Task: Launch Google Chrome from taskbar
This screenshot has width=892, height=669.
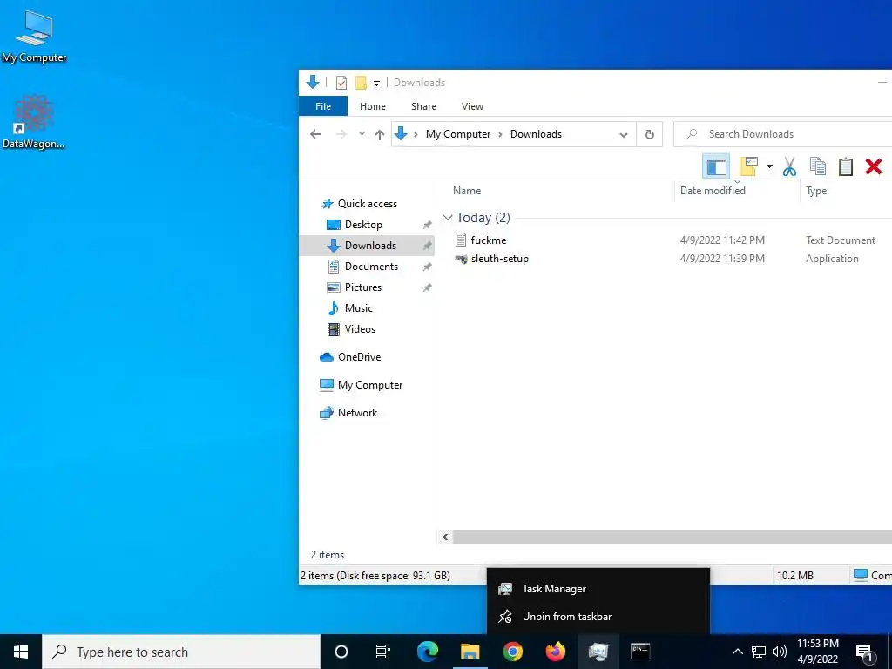Action: [x=512, y=652]
